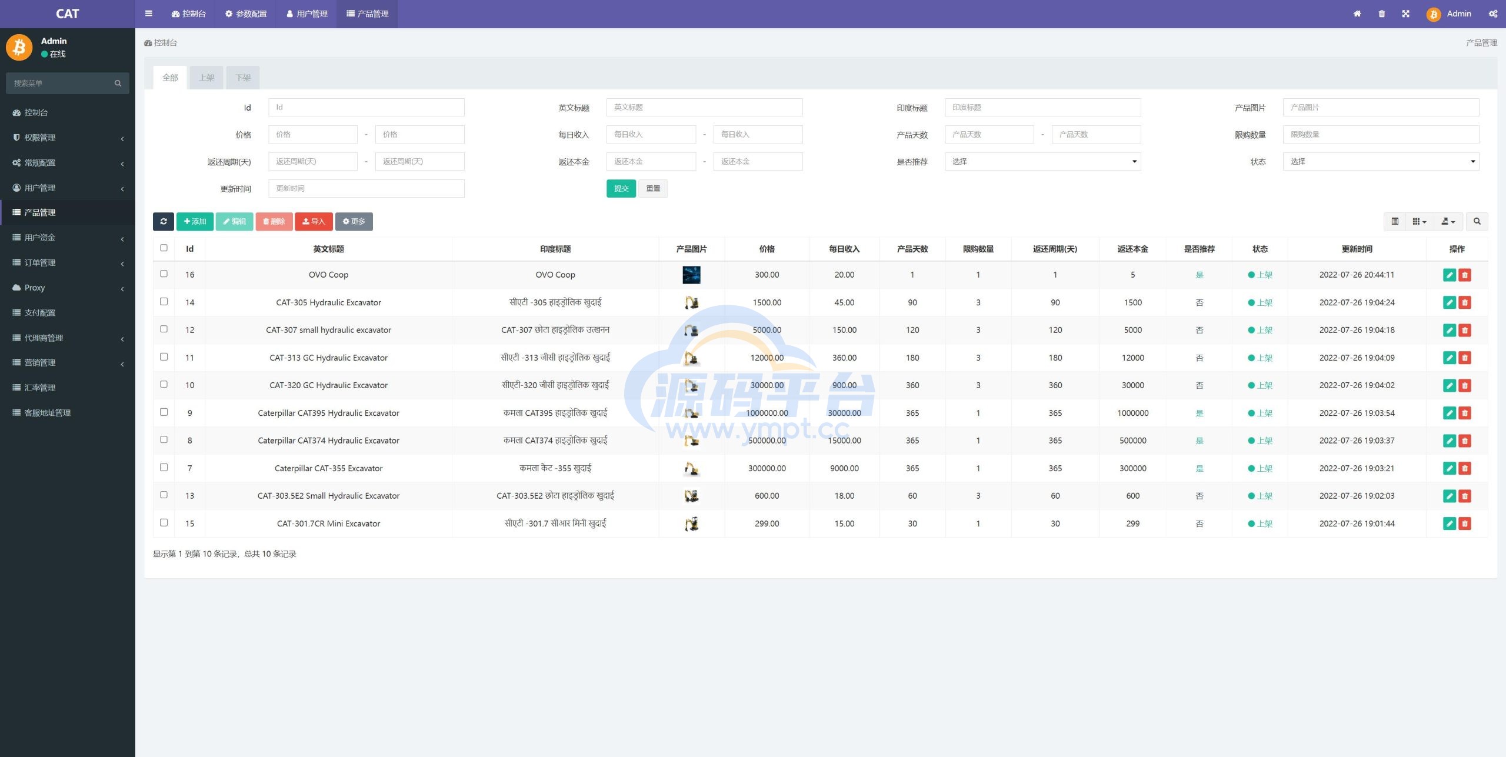Check the row checkbox for Id 11

pos(164,356)
